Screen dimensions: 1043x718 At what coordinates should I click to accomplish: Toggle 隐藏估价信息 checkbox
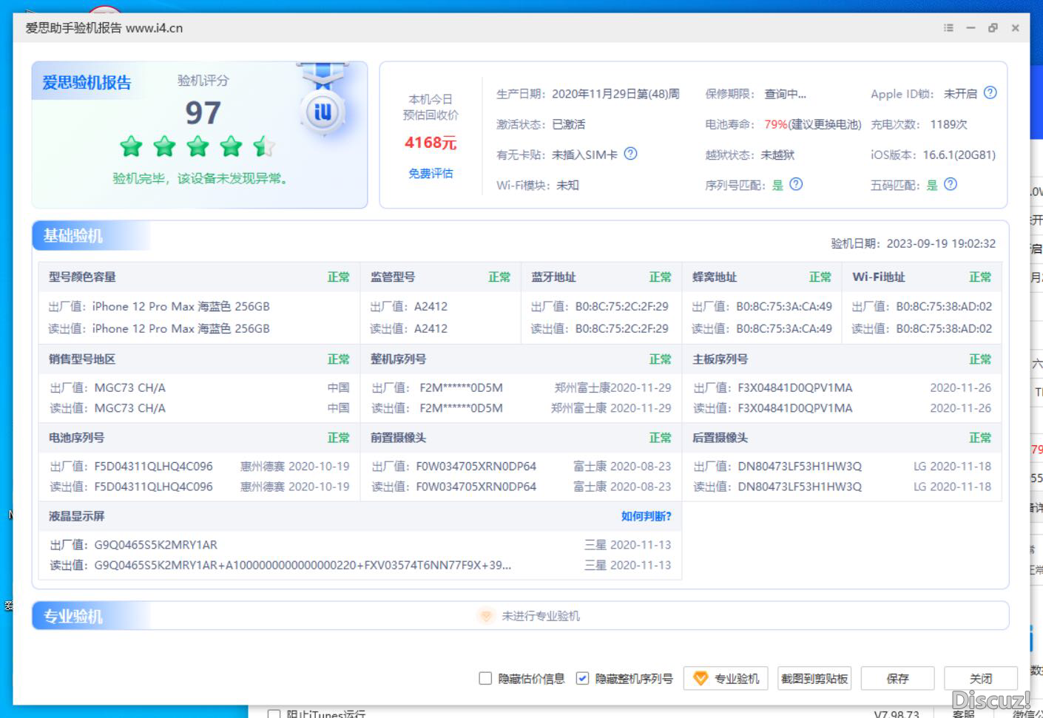tap(485, 678)
